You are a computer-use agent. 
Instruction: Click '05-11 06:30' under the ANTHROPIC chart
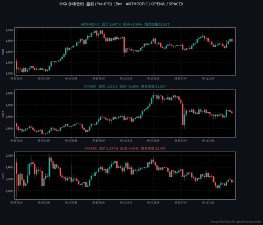point(98,79)
